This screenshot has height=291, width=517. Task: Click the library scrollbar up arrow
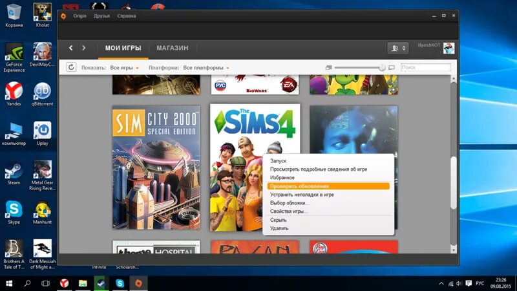tap(454, 78)
